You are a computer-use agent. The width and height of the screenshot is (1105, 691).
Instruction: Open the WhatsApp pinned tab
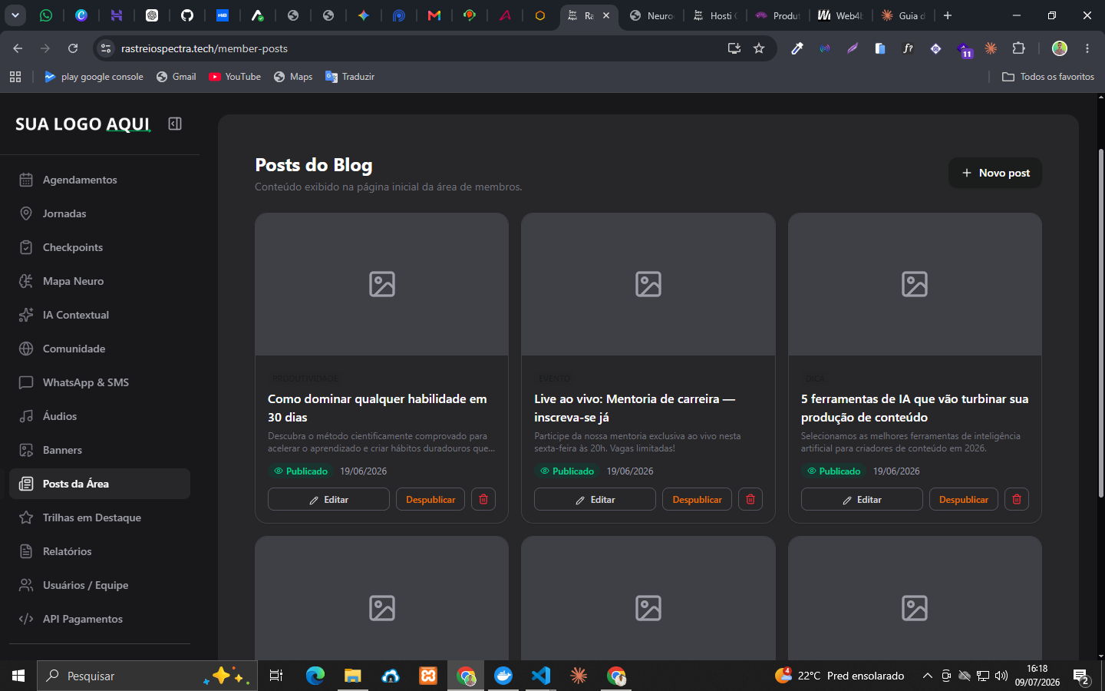click(x=46, y=15)
